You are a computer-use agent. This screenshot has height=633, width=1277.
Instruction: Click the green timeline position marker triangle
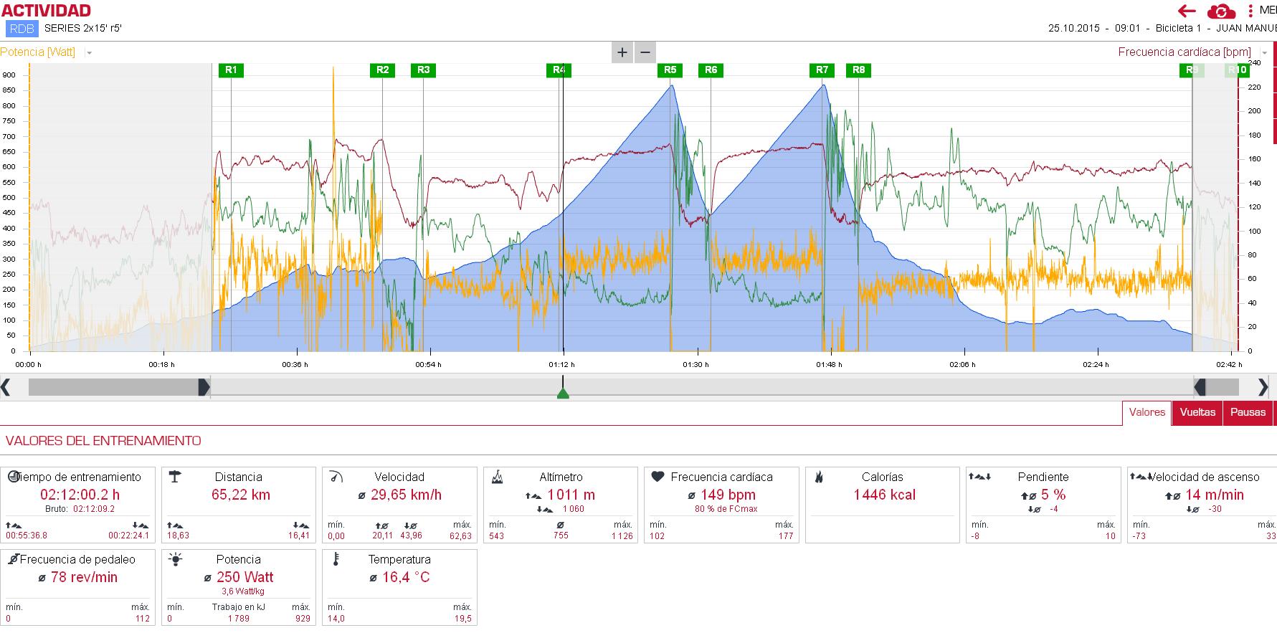(563, 393)
